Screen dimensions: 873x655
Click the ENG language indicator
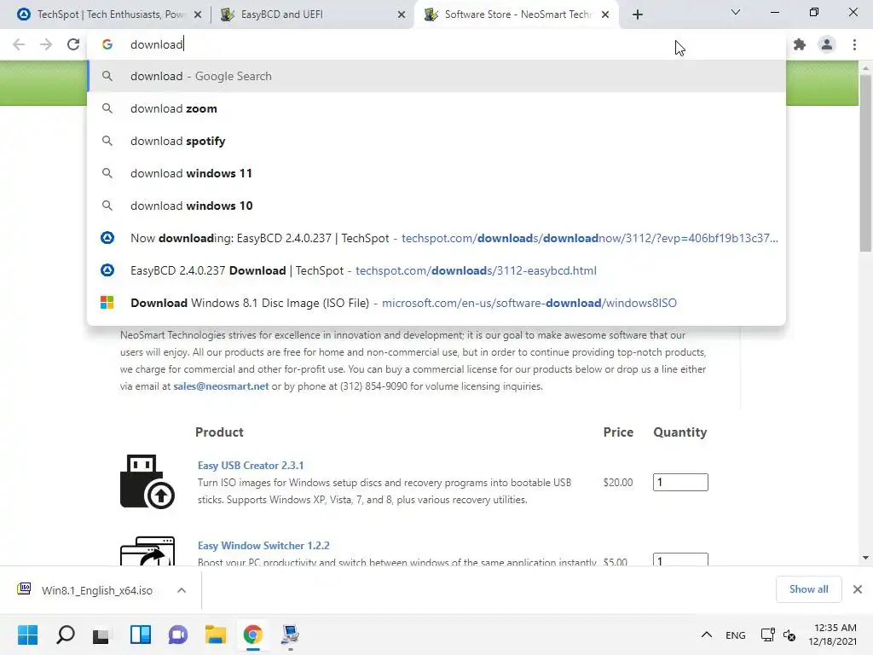pyautogui.click(x=736, y=635)
